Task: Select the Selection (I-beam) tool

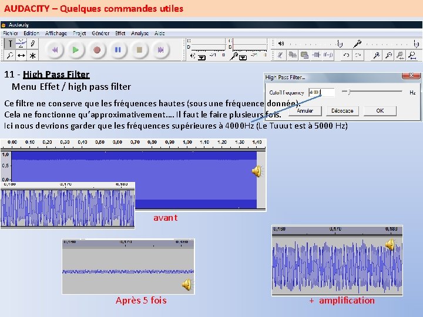Action: click(x=10, y=43)
